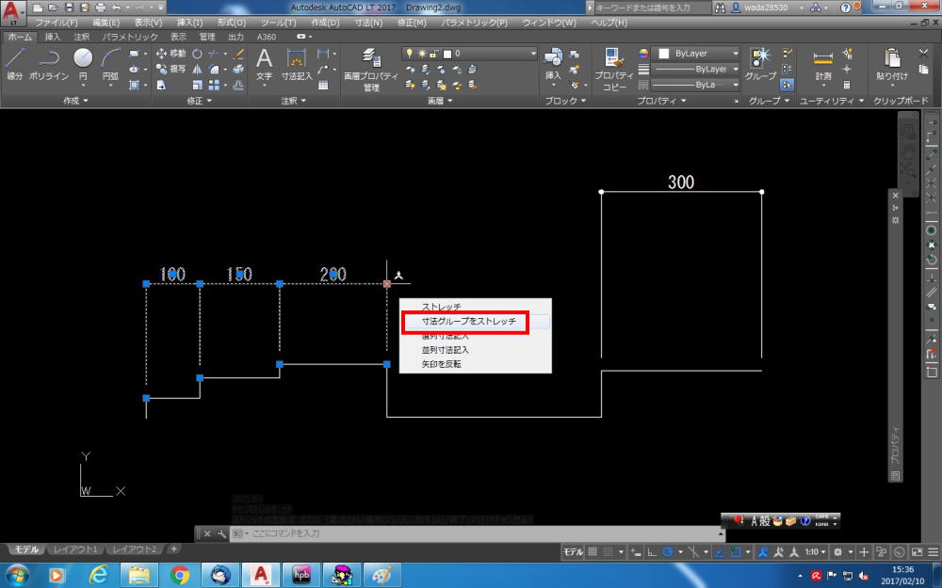Select the Rotate tool icon
The image size is (942, 588).
197,54
